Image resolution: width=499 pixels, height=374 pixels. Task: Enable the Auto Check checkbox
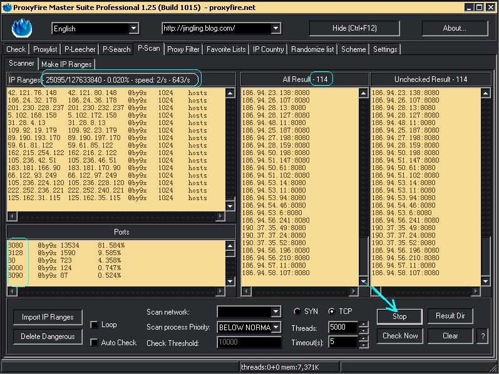[x=94, y=343]
